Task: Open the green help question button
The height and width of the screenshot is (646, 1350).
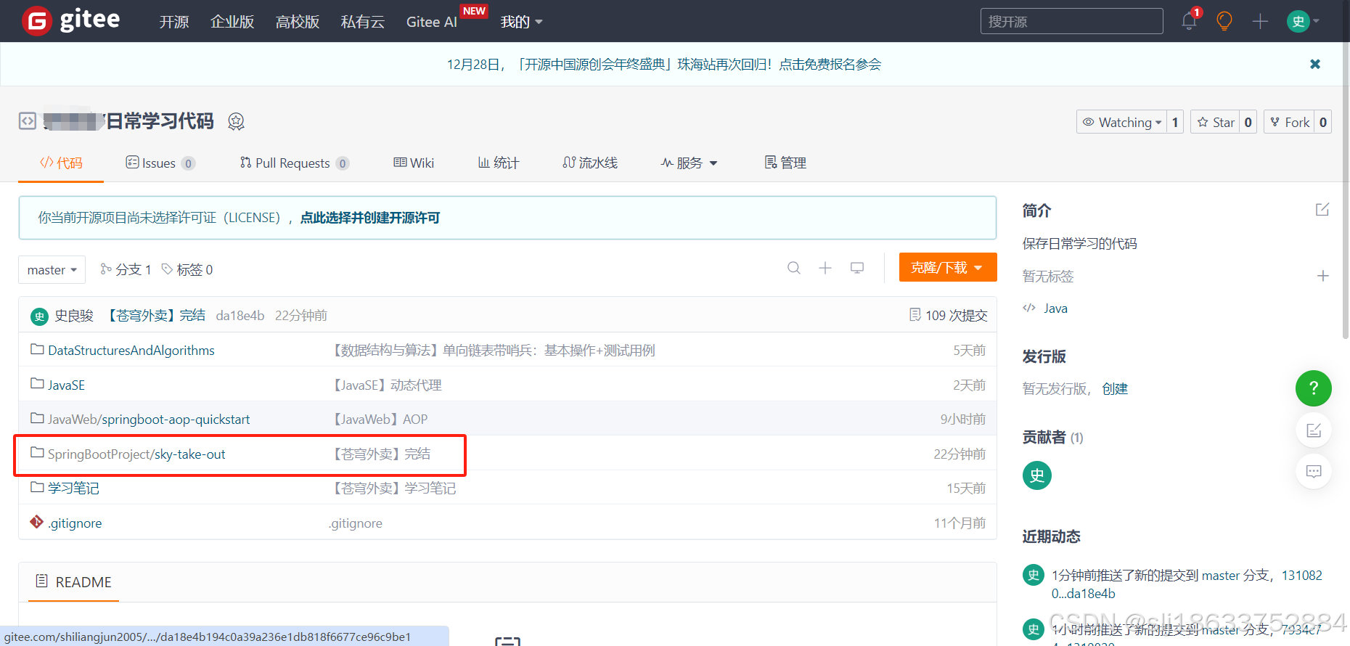Action: pos(1314,388)
